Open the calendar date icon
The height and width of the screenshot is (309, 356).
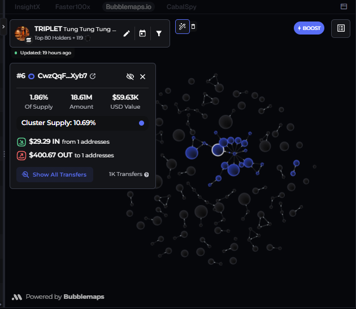click(x=142, y=33)
